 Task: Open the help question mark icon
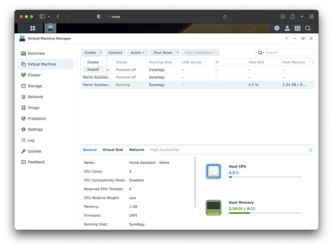(286, 38)
